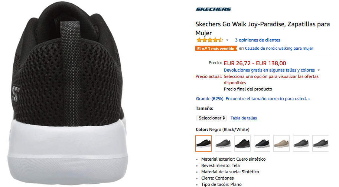Select the sixth dark grey shoe swatch
The width and height of the screenshot is (339, 187).
click(301, 144)
